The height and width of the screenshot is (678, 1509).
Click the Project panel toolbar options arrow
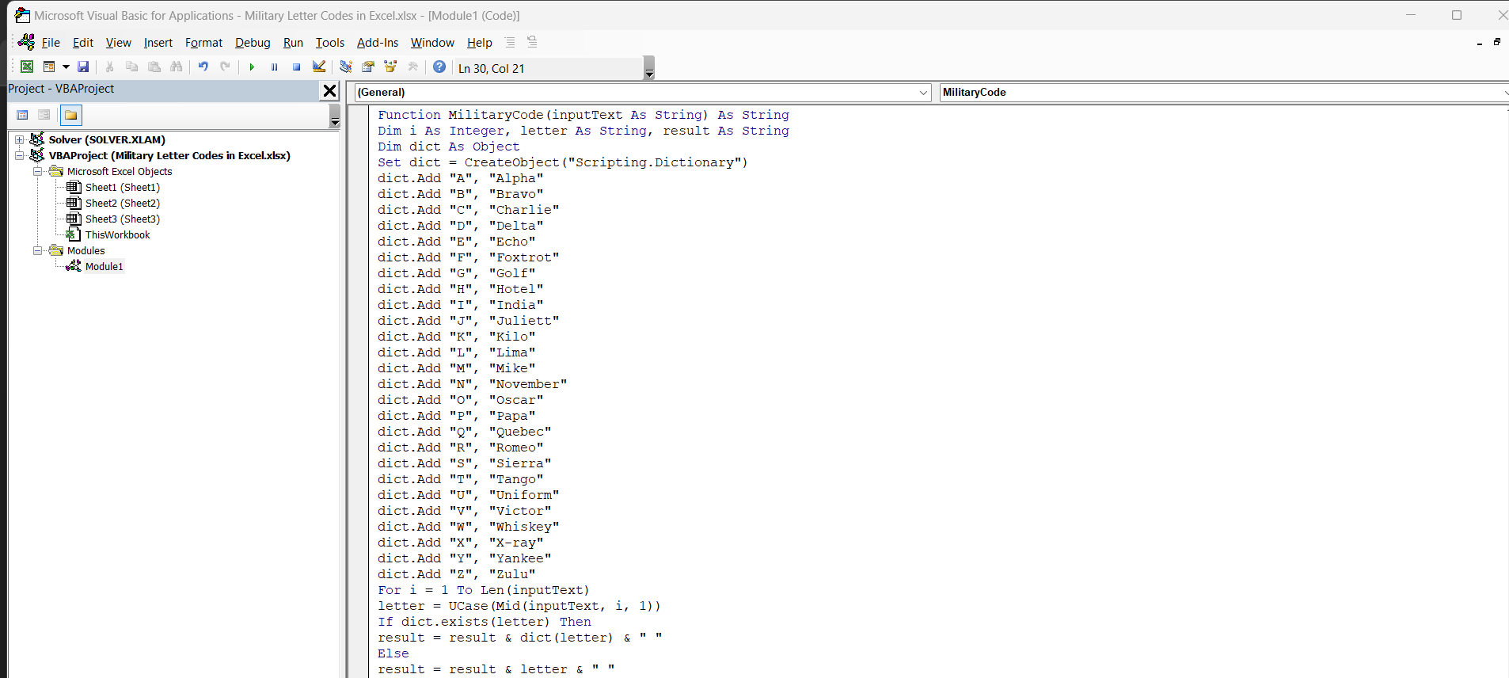tap(335, 116)
